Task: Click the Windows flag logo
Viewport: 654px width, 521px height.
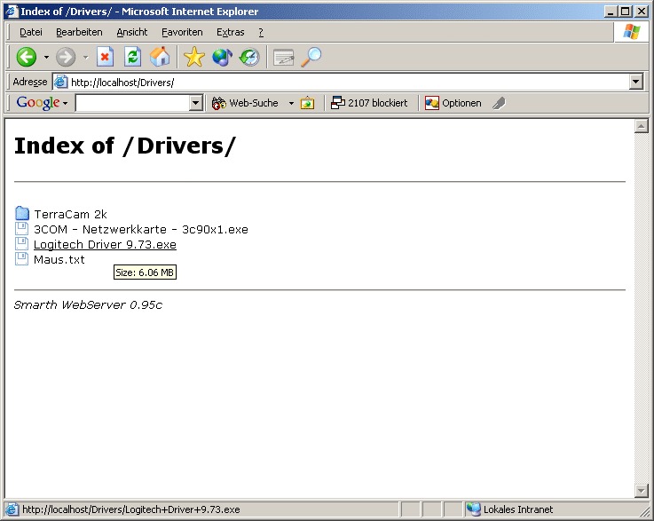Action: click(632, 32)
